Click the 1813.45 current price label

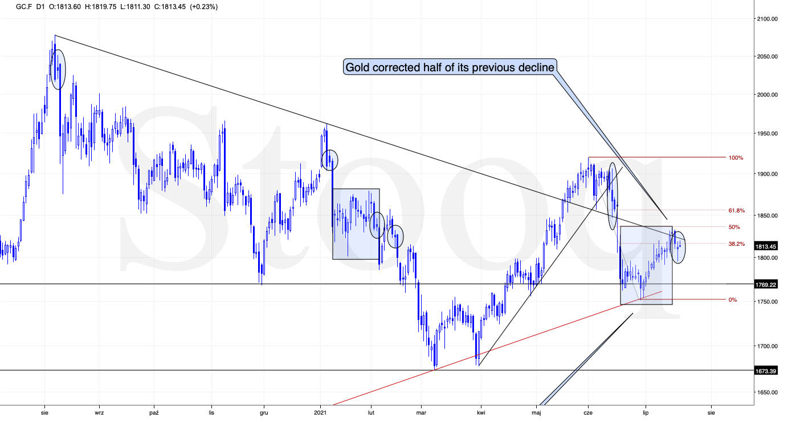point(766,246)
